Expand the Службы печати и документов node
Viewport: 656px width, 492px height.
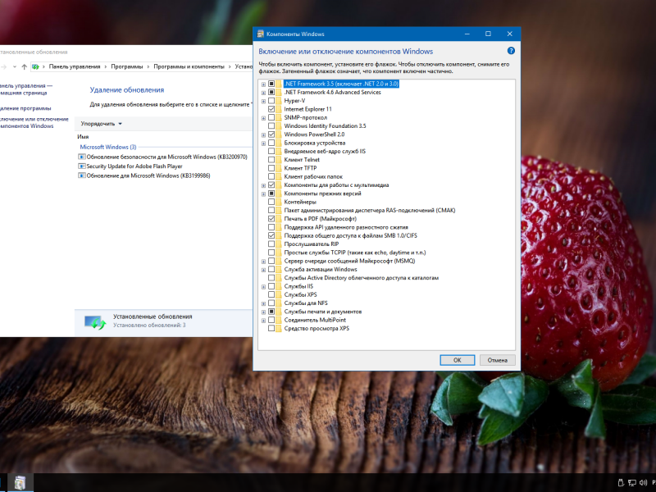click(x=263, y=312)
